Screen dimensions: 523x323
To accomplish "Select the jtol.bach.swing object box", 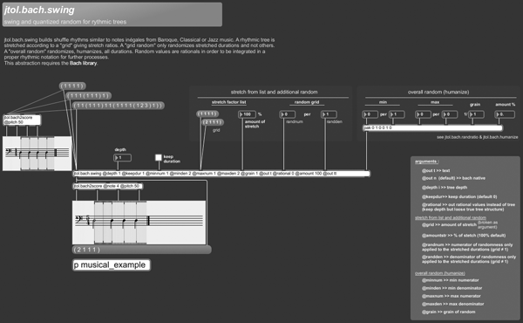I will click(221, 174).
